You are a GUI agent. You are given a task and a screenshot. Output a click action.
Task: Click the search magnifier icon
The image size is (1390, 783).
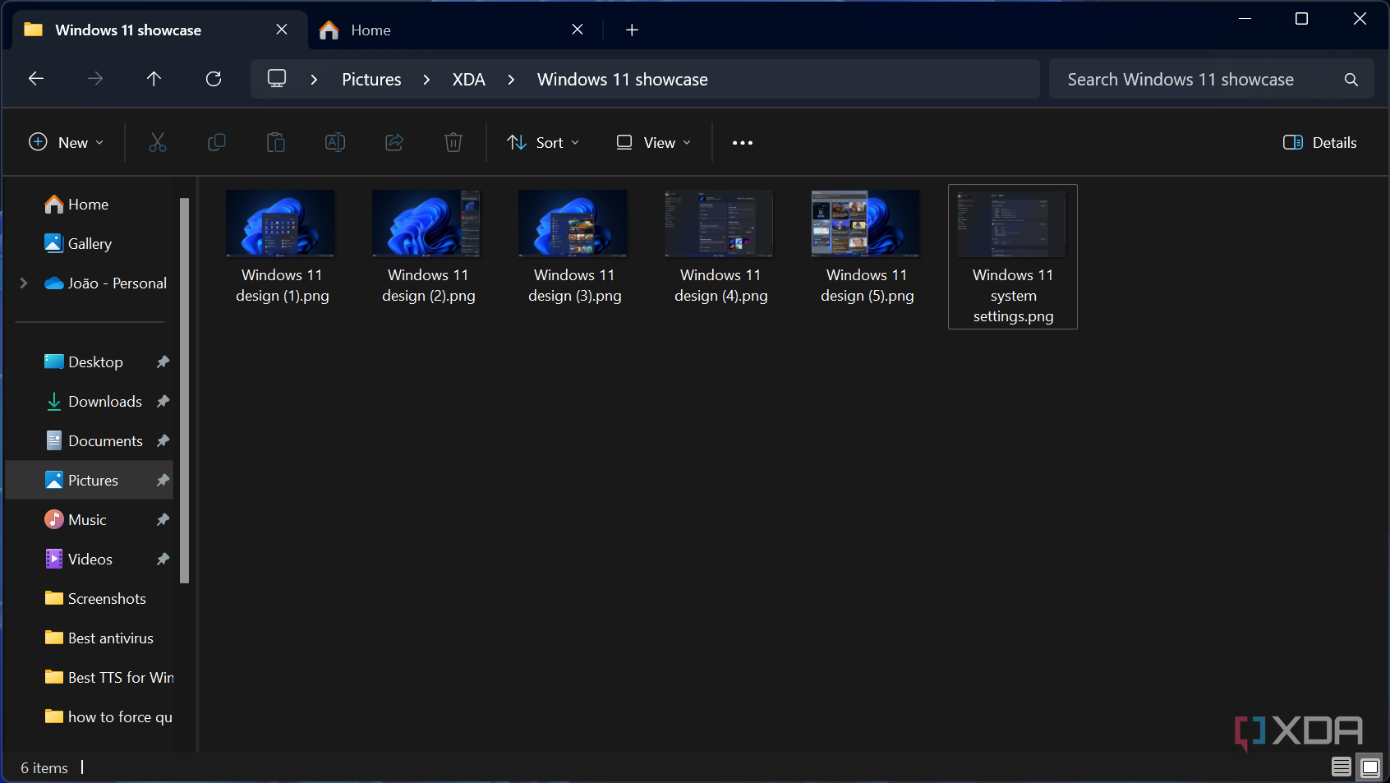(1351, 80)
